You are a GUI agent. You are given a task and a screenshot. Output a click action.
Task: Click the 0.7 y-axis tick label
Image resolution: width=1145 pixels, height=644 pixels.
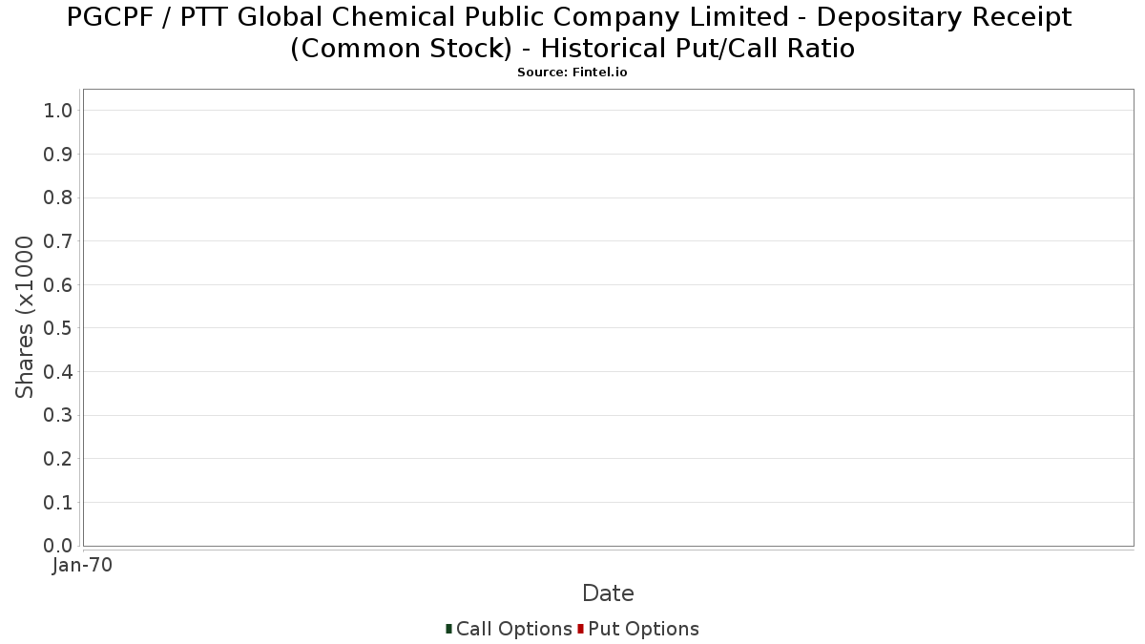[58, 241]
